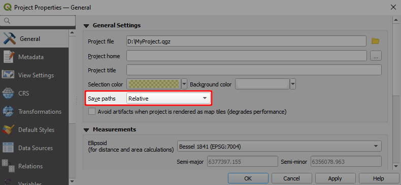
Task: Click the Background color swatch
Action: [x=262, y=84]
